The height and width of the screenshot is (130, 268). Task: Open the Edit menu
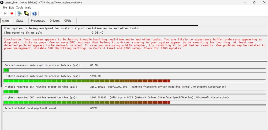click(x=12, y=7)
